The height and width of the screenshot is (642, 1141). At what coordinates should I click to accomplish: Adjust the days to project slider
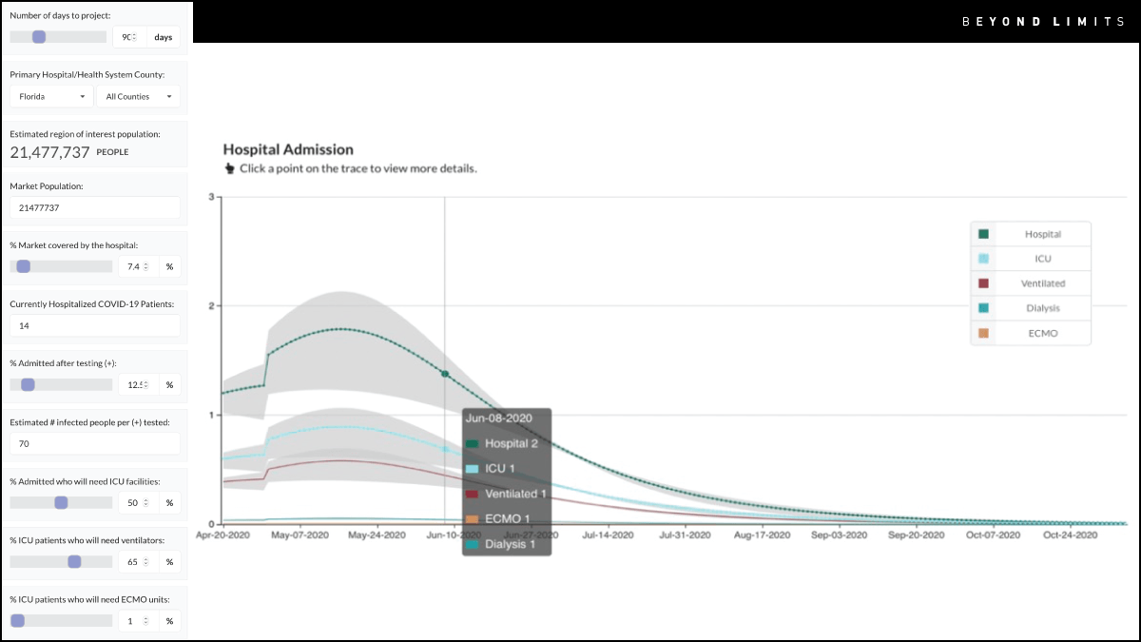(58, 37)
